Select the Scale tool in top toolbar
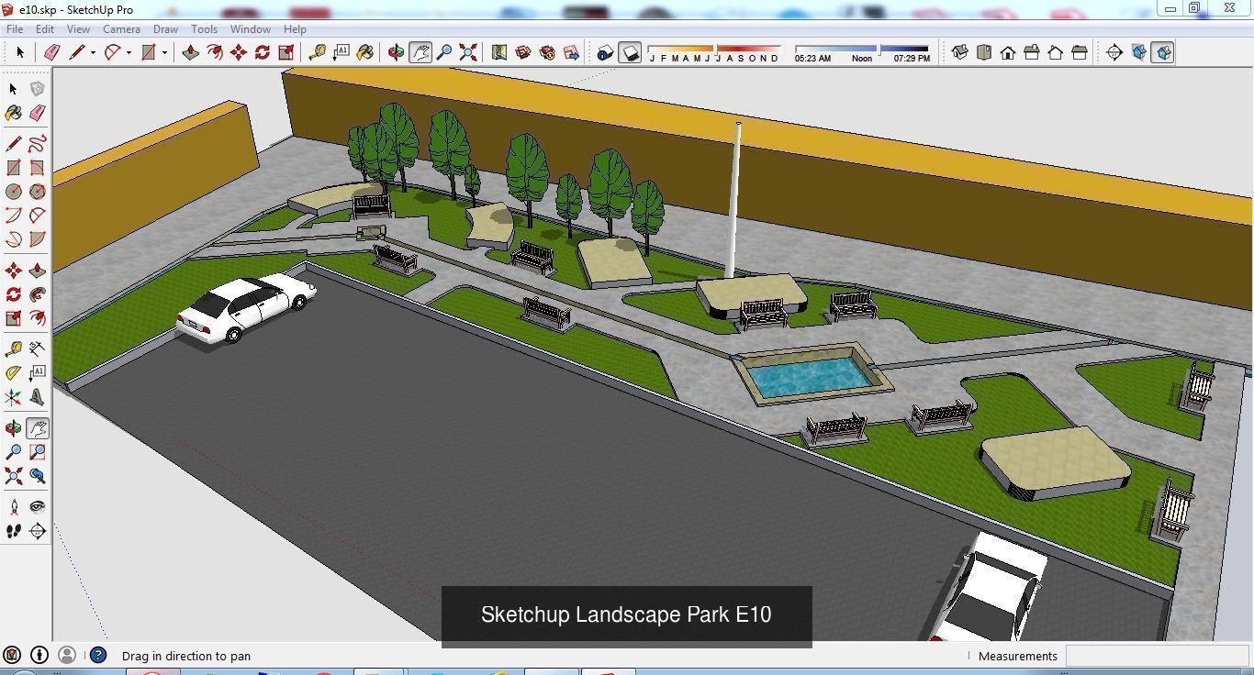1254x675 pixels. tap(286, 52)
